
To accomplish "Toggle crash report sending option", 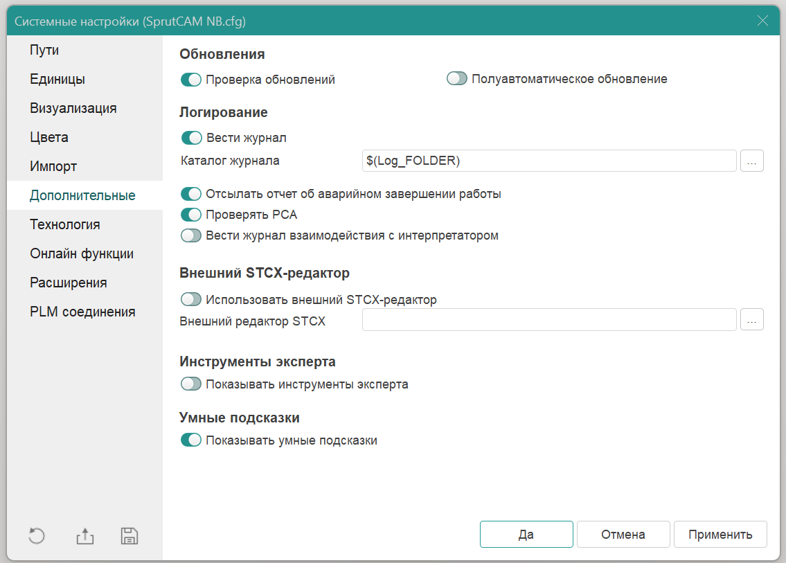I will click(190, 194).
